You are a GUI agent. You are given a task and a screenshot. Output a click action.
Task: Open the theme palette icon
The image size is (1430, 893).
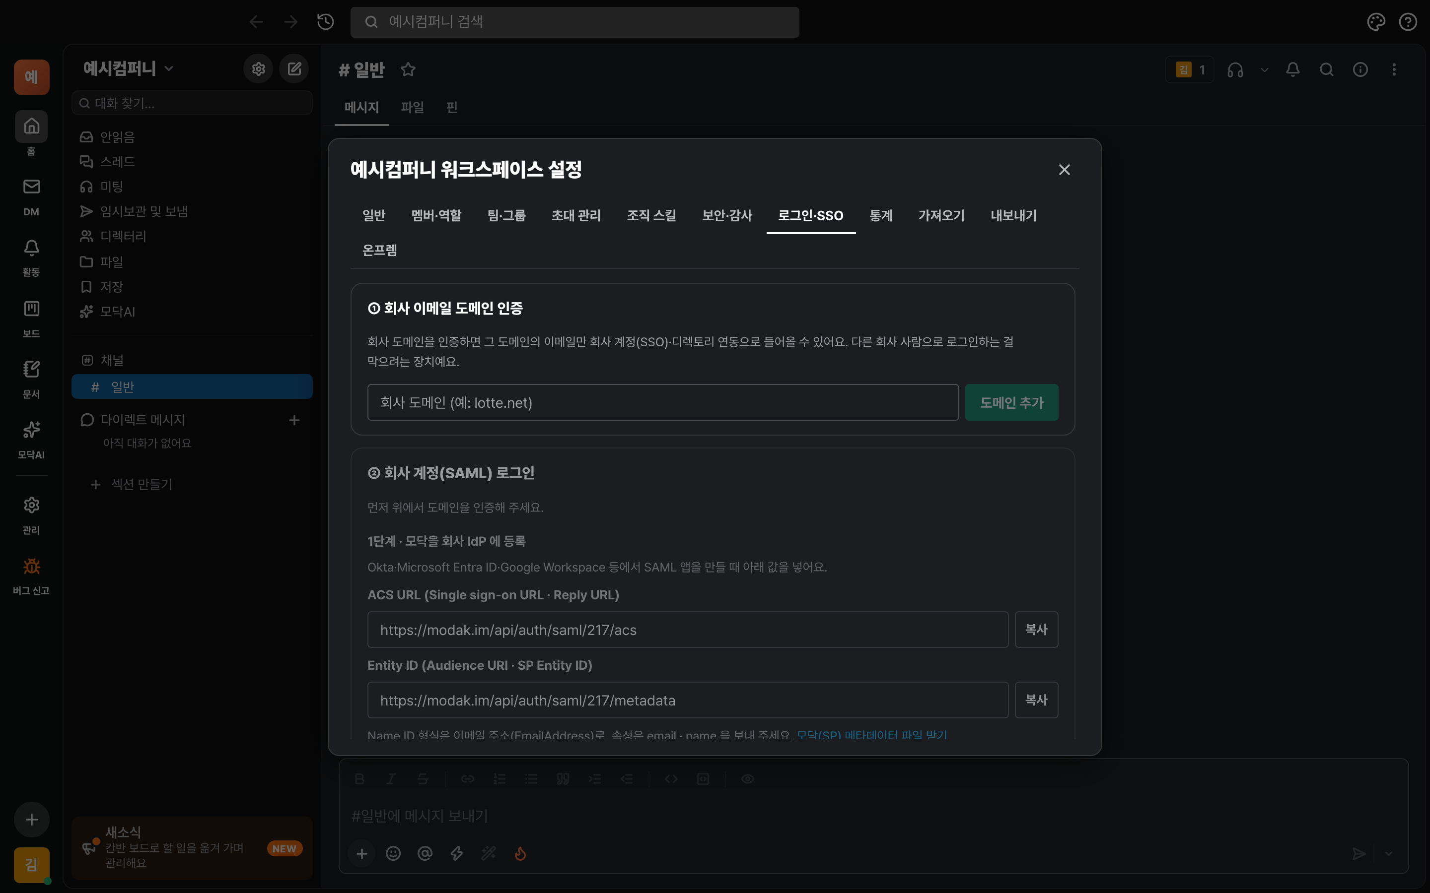(1376, 22)
